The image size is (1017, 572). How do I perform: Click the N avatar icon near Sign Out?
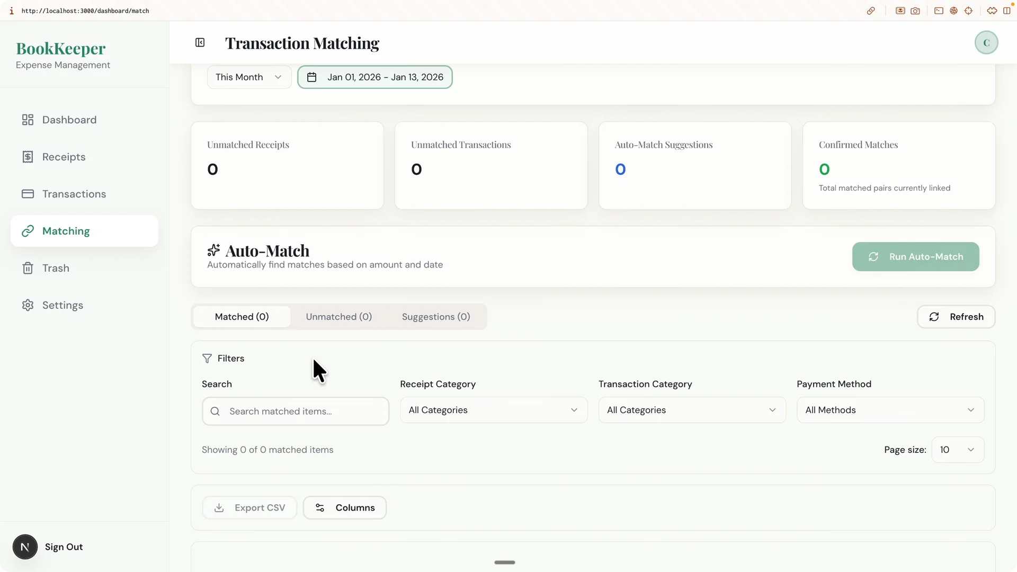click(x=25, y=547)
